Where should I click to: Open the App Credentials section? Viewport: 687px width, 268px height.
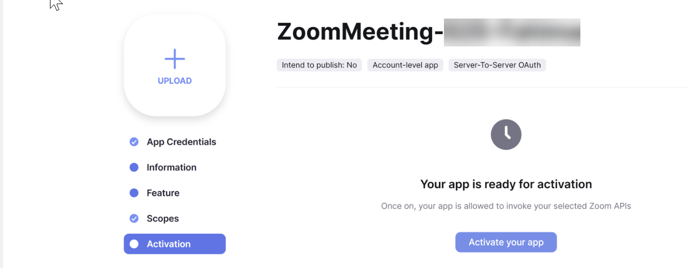[181, 142]
